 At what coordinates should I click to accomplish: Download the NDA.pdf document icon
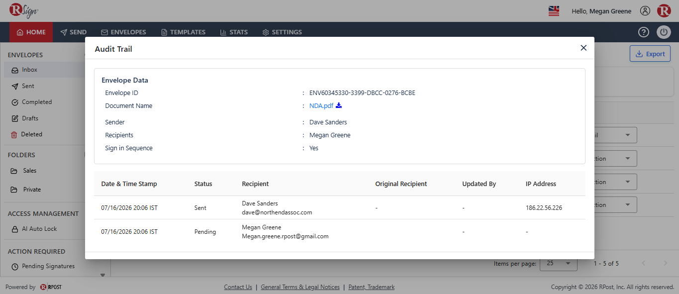(339, 105)
